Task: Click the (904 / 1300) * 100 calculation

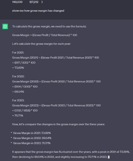Action: (25, 86)
